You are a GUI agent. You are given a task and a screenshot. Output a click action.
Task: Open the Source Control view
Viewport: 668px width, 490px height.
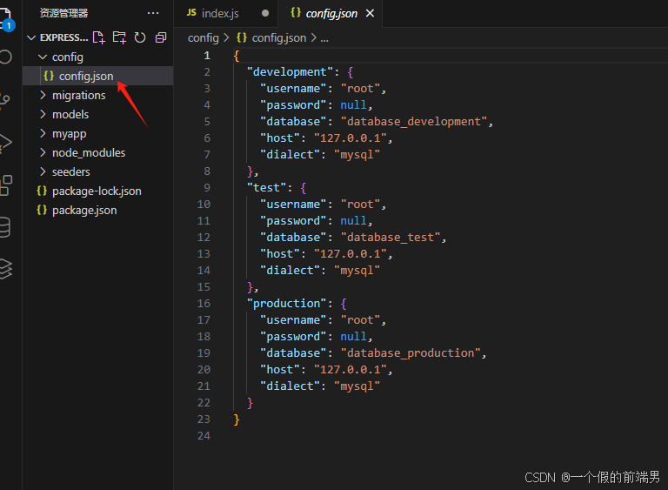pos(5,101)
